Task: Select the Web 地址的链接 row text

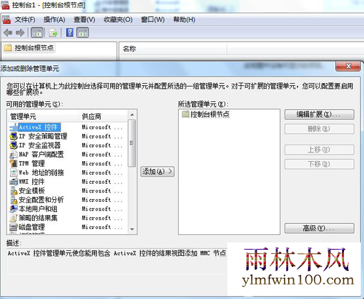Action: coord(41,172)
